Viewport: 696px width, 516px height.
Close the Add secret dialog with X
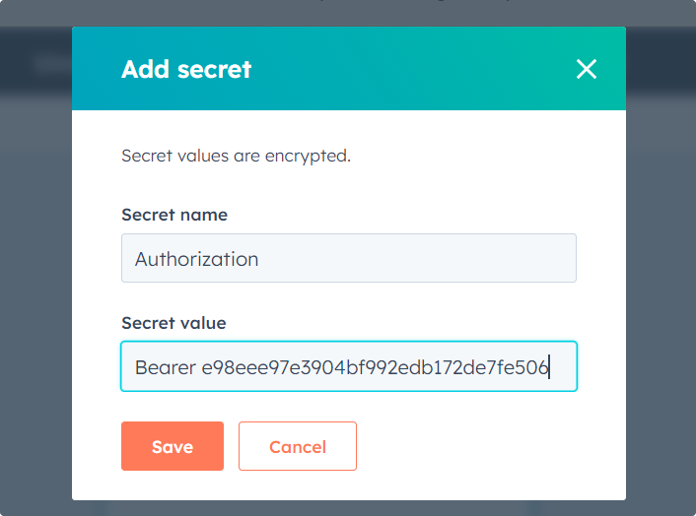[587, 69]
